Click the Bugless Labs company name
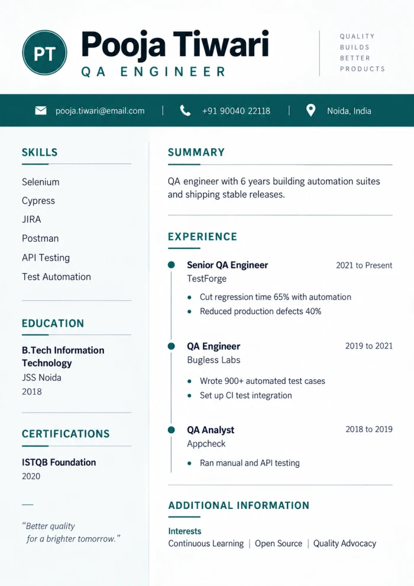 (214, 360)
